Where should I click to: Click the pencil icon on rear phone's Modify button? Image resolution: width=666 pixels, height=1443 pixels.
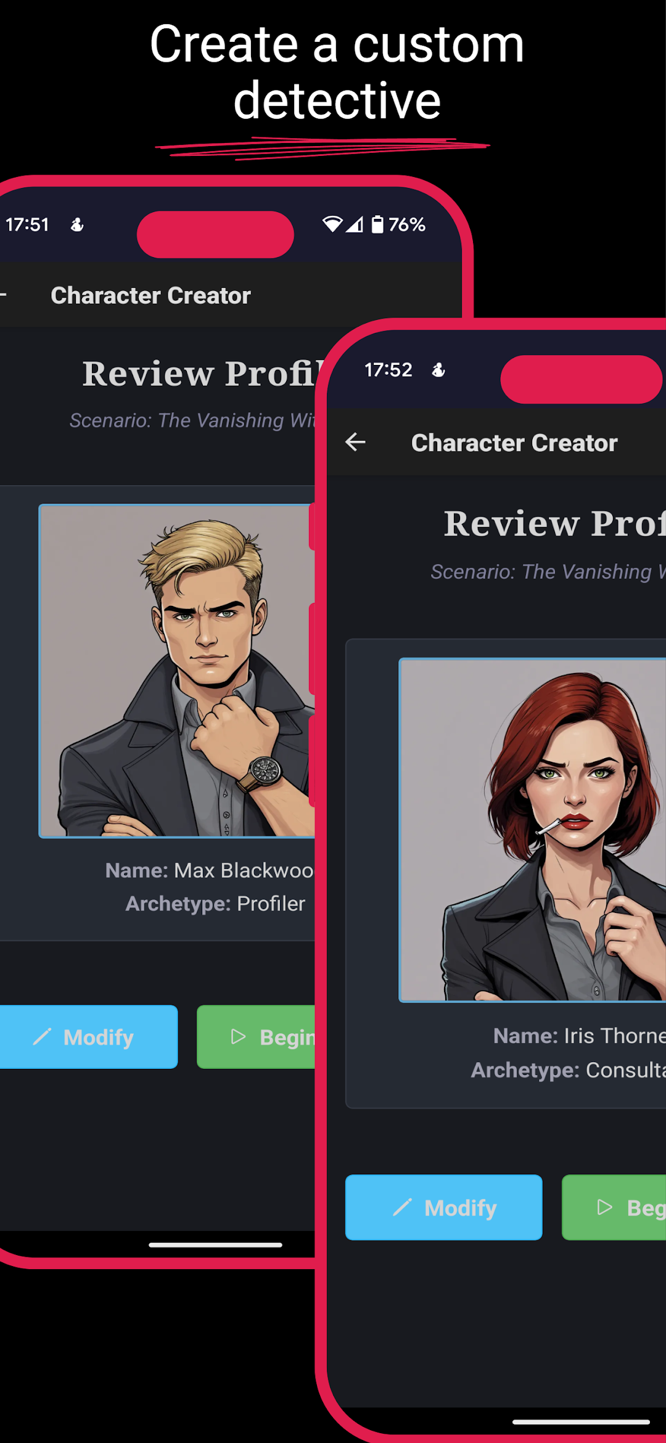pos(42,1036)
